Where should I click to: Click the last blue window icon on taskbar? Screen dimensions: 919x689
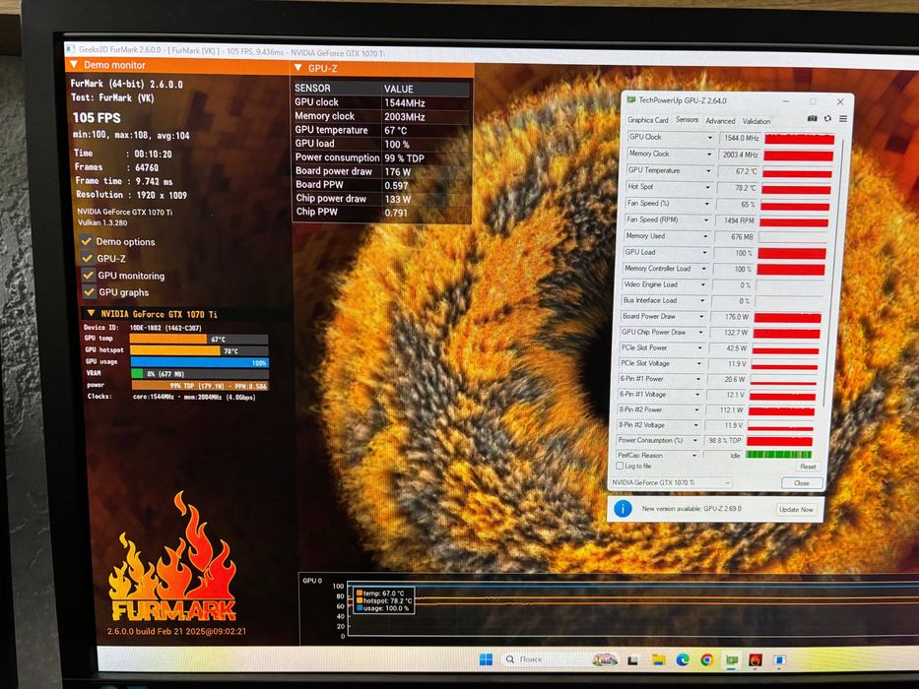[779, 660]
